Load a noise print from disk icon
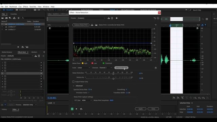Screen dimensions: 217x122 pyautogui.click(x=96, y=25)
